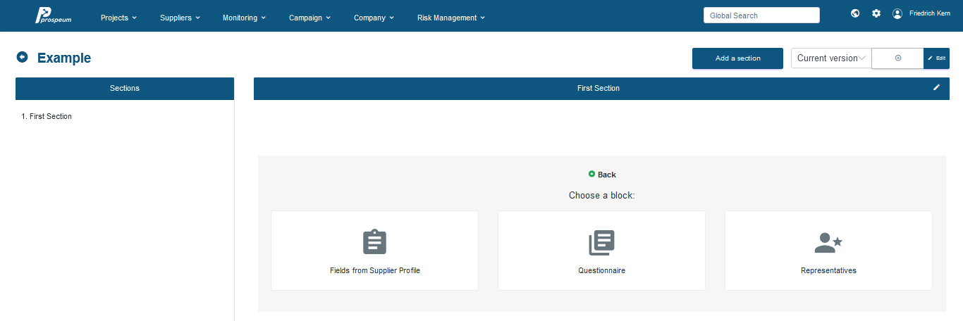Viewport: 963px width, 321px height.
Task: Click the Prospeum logo
Action: pos(54,15)
